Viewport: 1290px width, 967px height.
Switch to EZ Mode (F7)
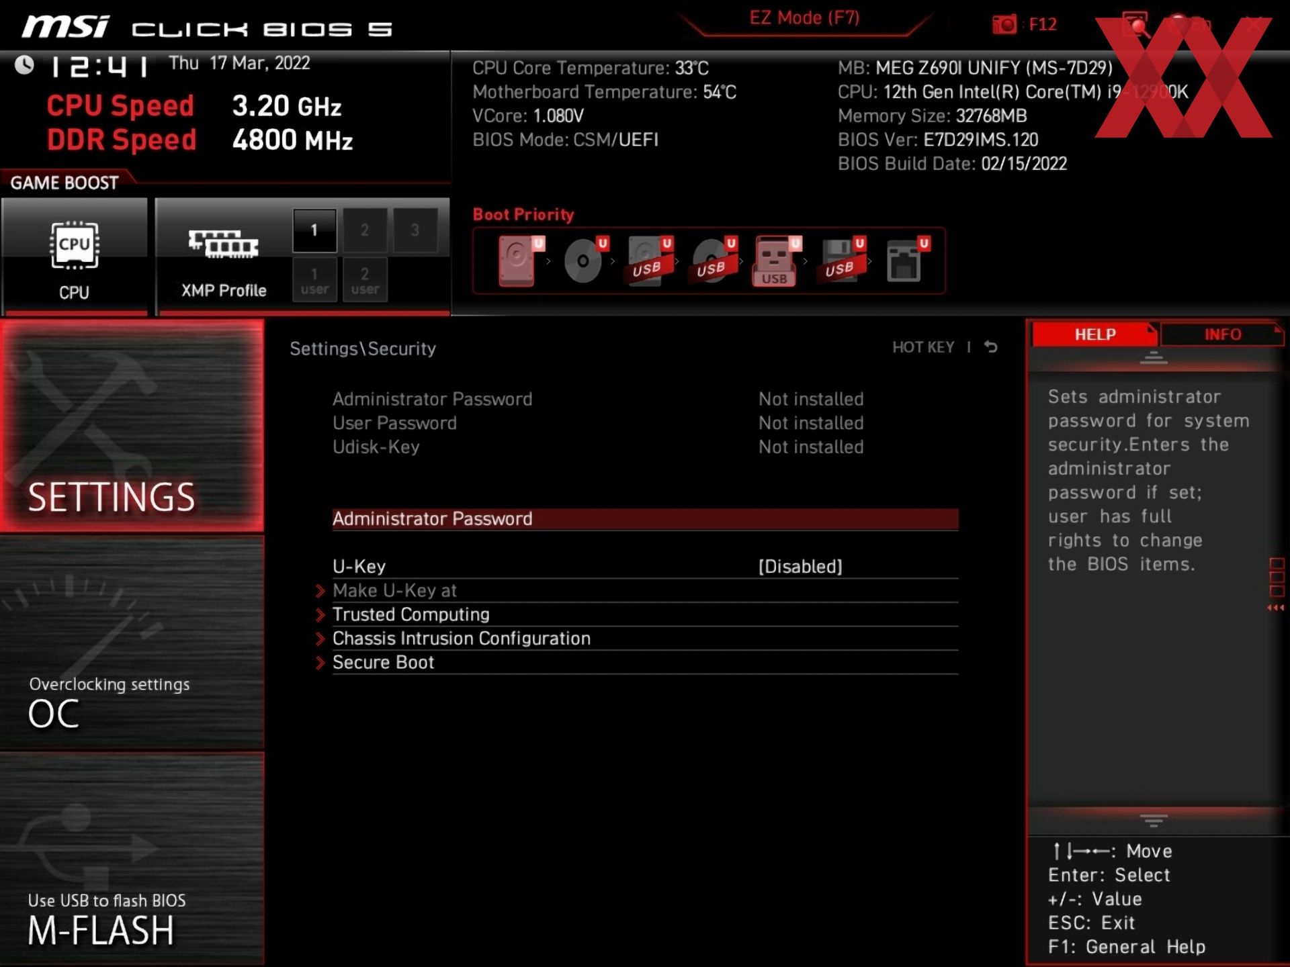804,18
